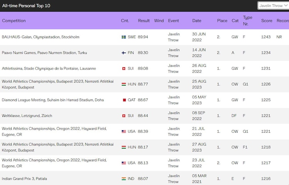Click the USA flag beside the 88.39 result
This screenshot has height=185, width=289.
pos(124,132)
